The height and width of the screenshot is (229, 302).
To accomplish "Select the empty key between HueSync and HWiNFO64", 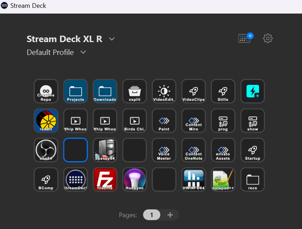I will tap(164, 179).
